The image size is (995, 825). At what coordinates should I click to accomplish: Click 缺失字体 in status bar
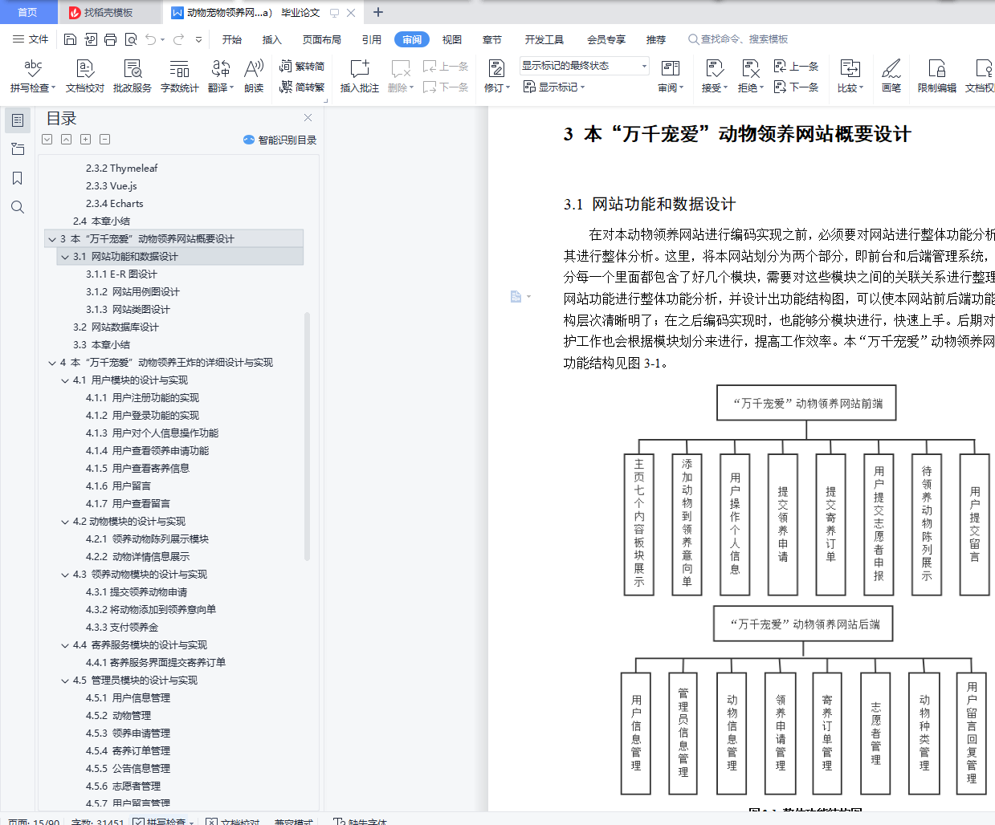click(361, 822)
